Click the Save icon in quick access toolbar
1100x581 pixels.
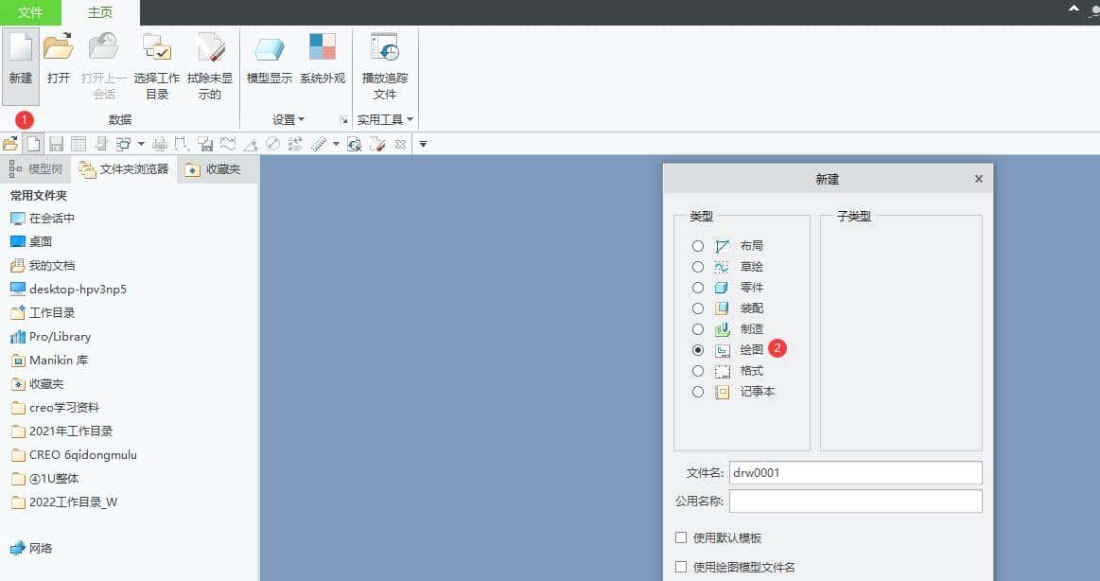[58, 143]
